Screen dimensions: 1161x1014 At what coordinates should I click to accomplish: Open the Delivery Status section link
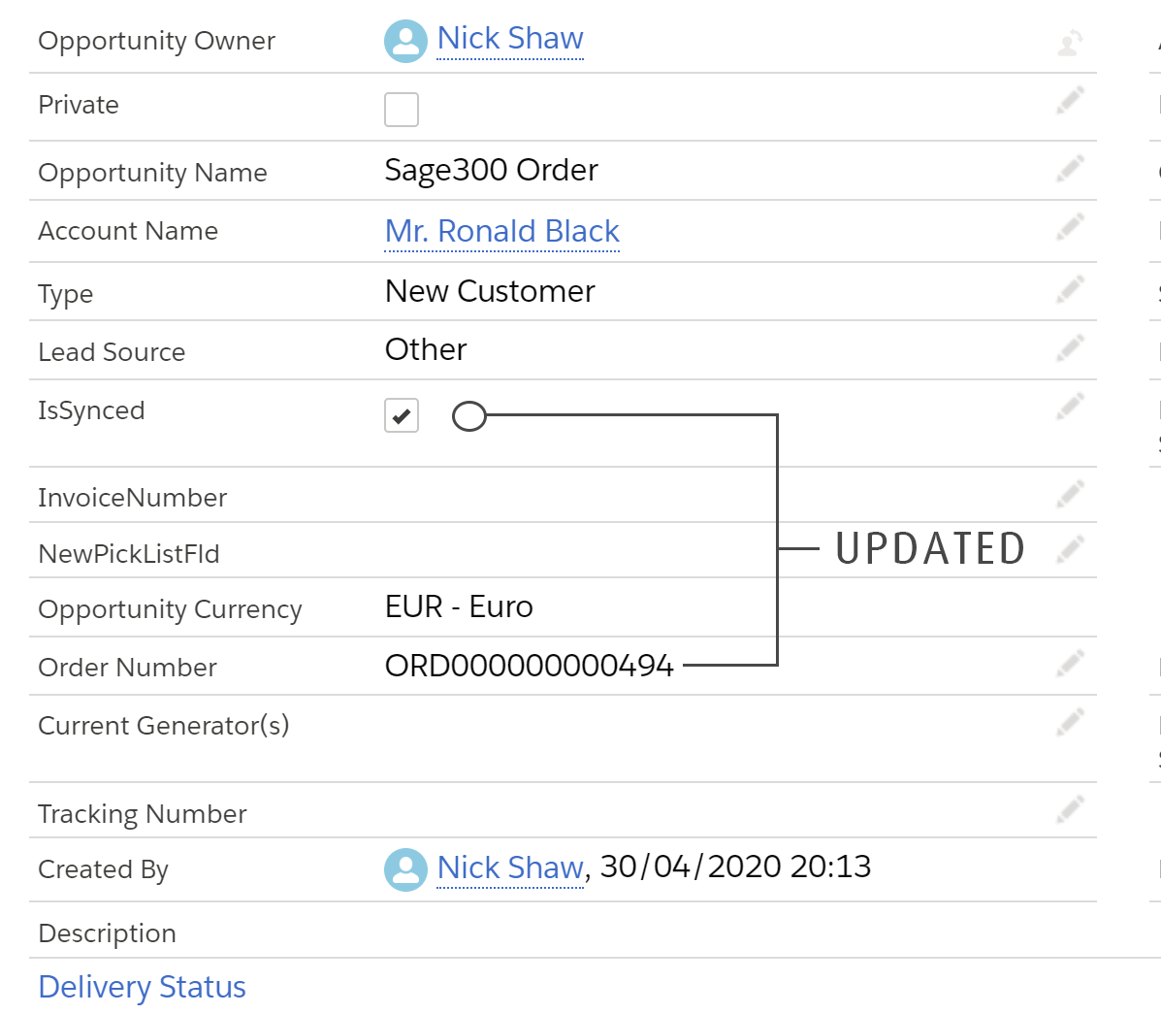143,988
